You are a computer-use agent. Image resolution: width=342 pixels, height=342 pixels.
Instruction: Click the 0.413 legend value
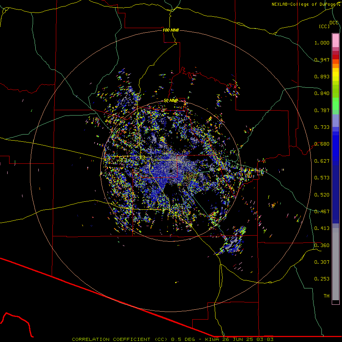pos(322,228)
